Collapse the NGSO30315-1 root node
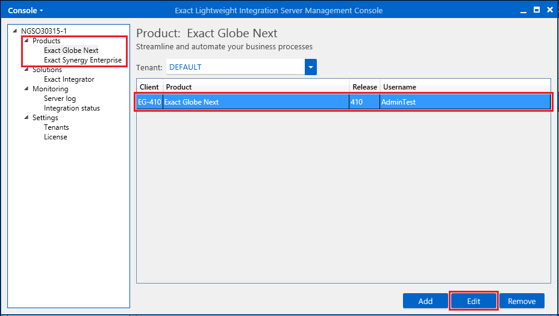This screenshot has width=559, height=316. [15, 31]
